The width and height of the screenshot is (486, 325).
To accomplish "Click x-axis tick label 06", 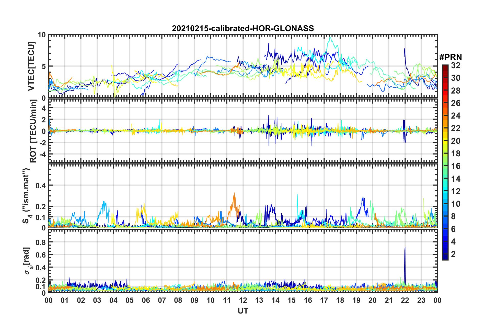I will 146,300.
